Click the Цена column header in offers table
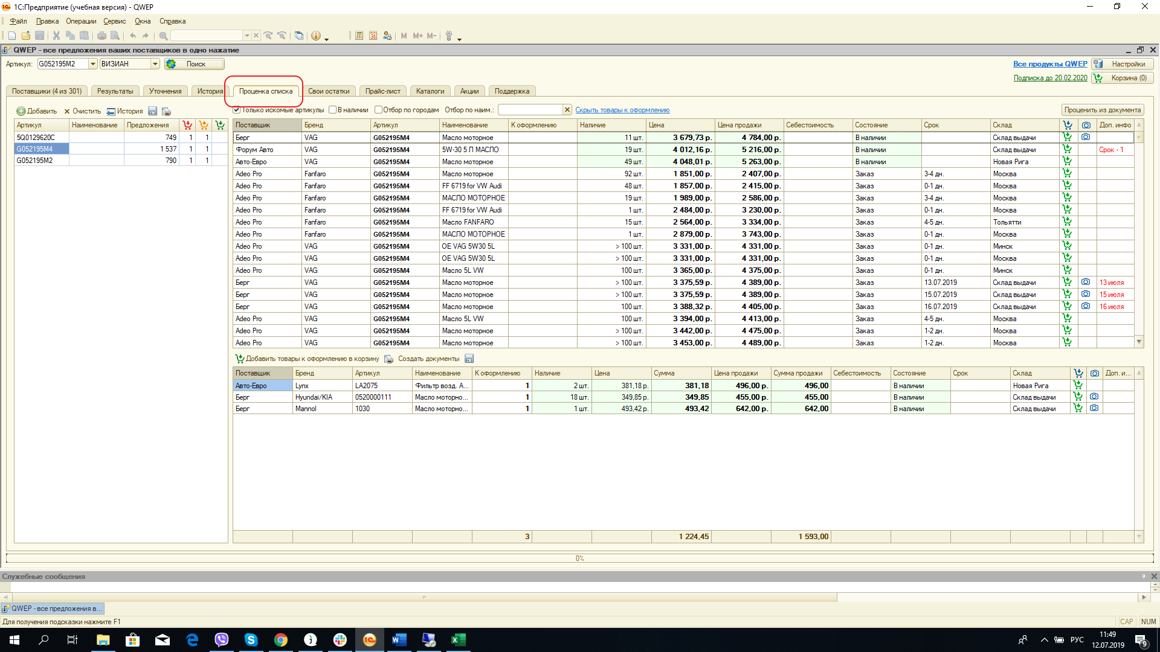The image size is (1160, 652). 680,125
